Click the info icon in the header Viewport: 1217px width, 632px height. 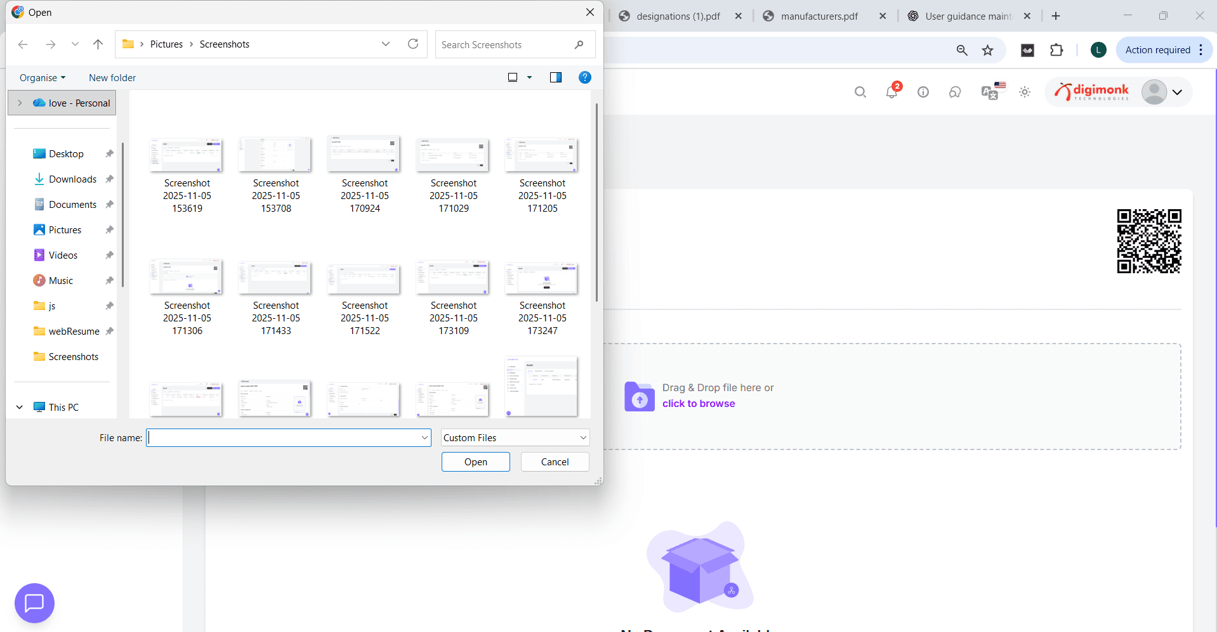click(x=923, y=92)
